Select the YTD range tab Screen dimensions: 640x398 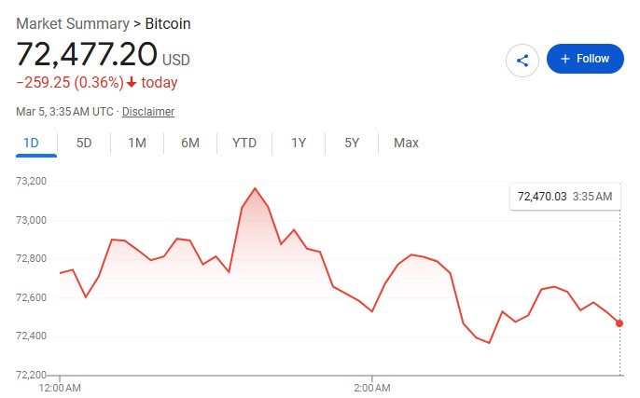click(x=244, y=143)
